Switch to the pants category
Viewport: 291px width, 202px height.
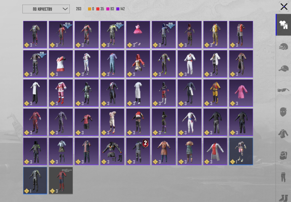coord(283,177)
